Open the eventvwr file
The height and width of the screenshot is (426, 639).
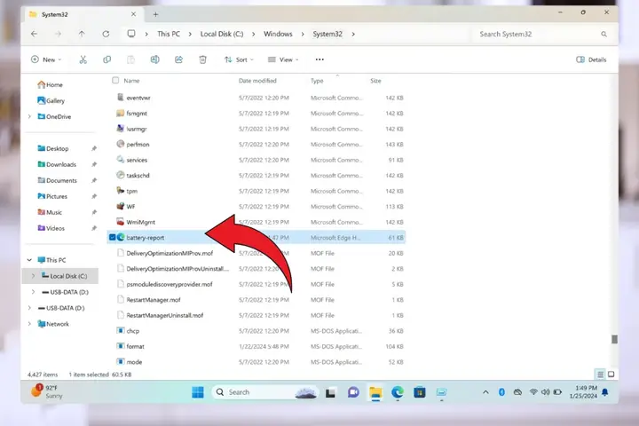point(138,98)
